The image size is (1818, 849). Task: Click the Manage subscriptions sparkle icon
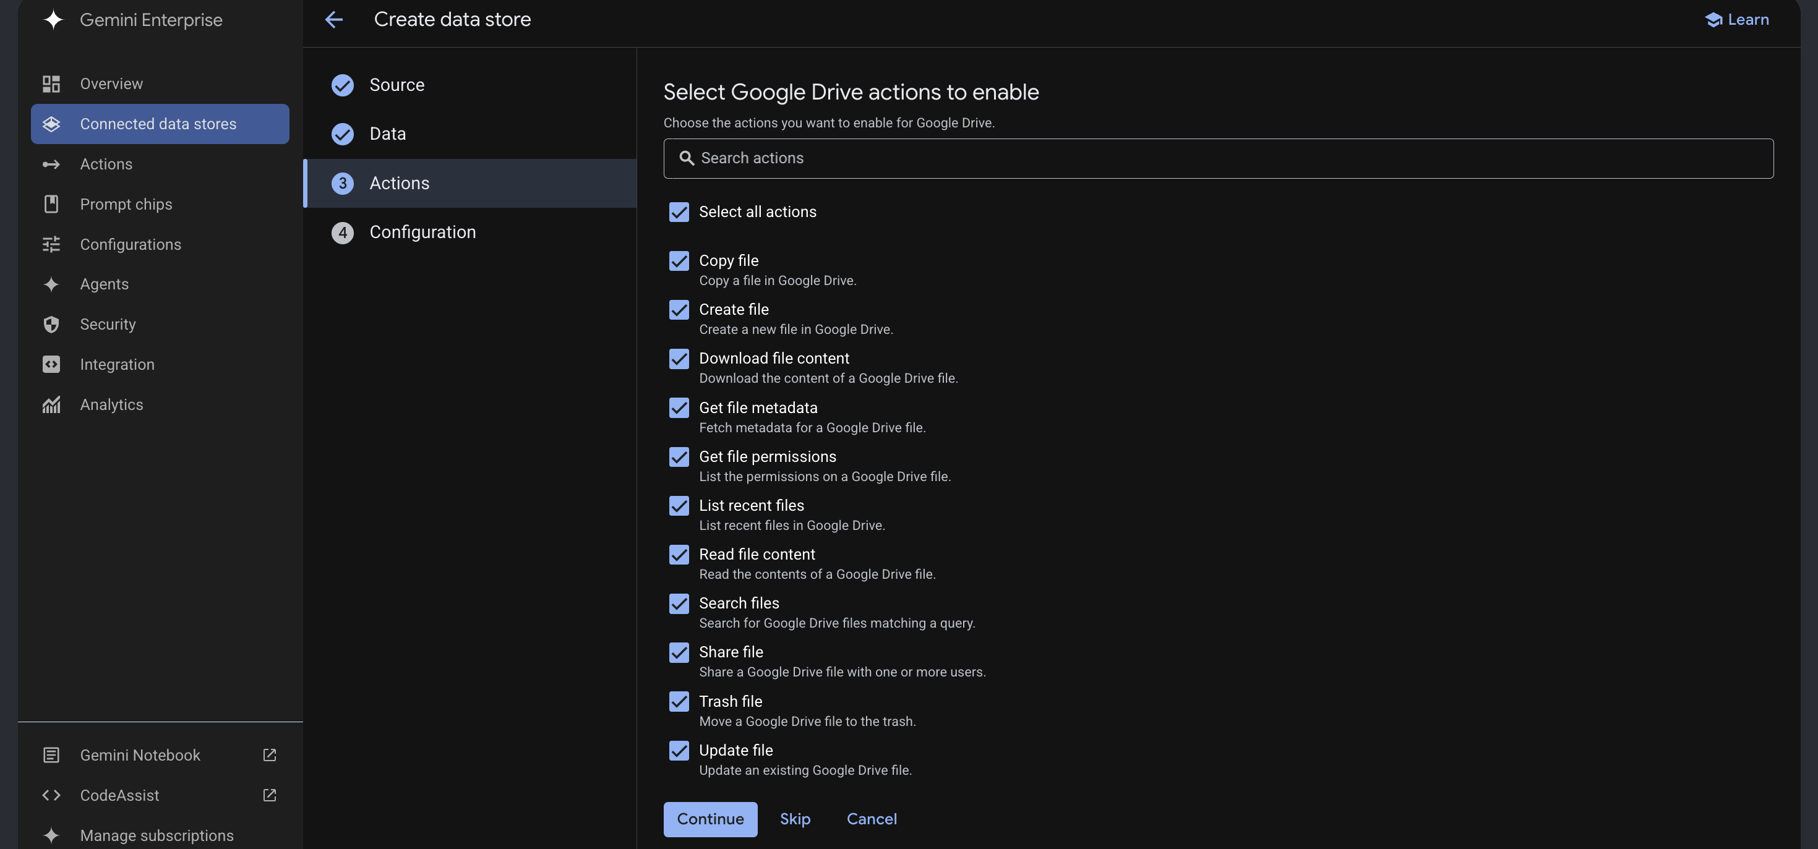coord(51,835)
